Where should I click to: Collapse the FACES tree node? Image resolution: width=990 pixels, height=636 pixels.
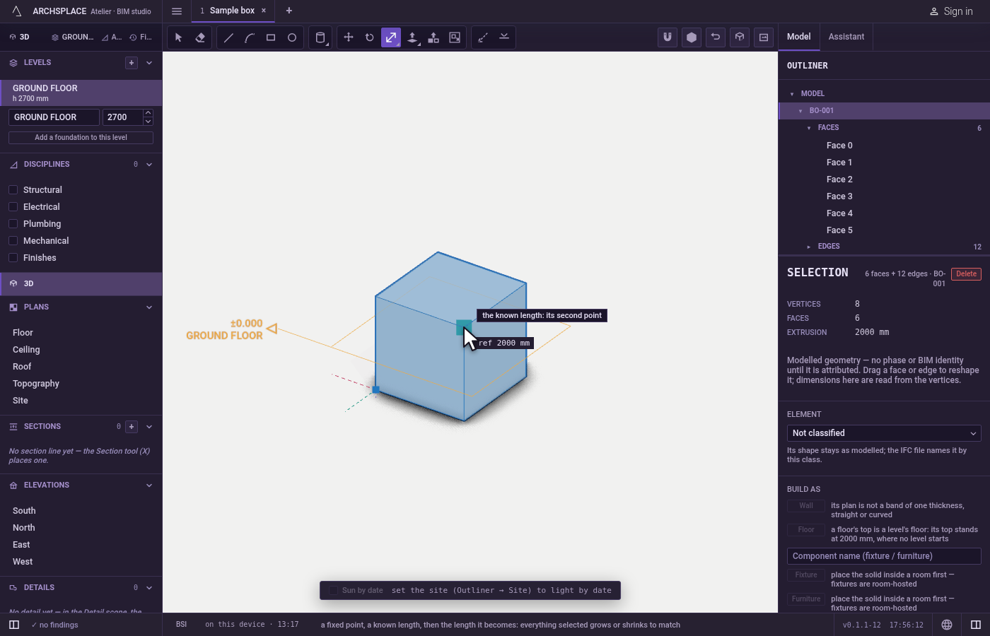coord(809,128)
